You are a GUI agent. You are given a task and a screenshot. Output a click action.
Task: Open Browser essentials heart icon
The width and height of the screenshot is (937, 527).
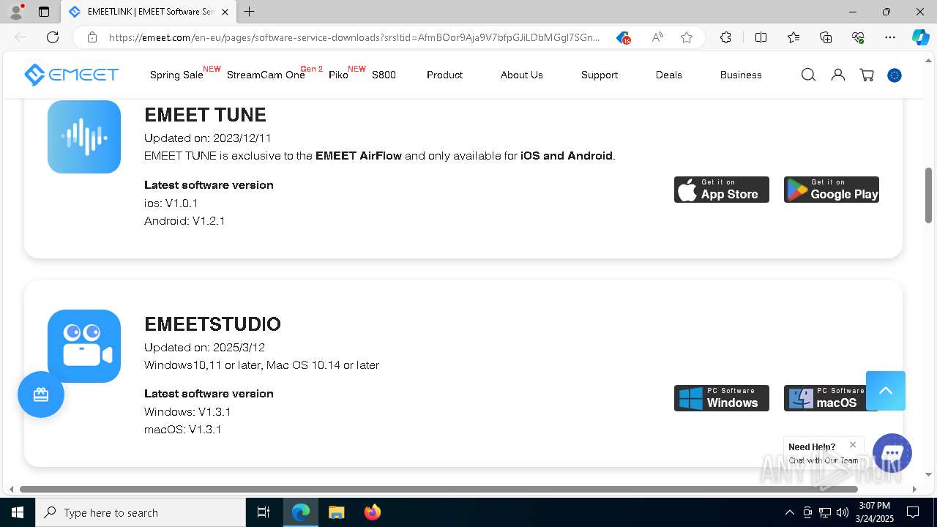pos(858,37)
